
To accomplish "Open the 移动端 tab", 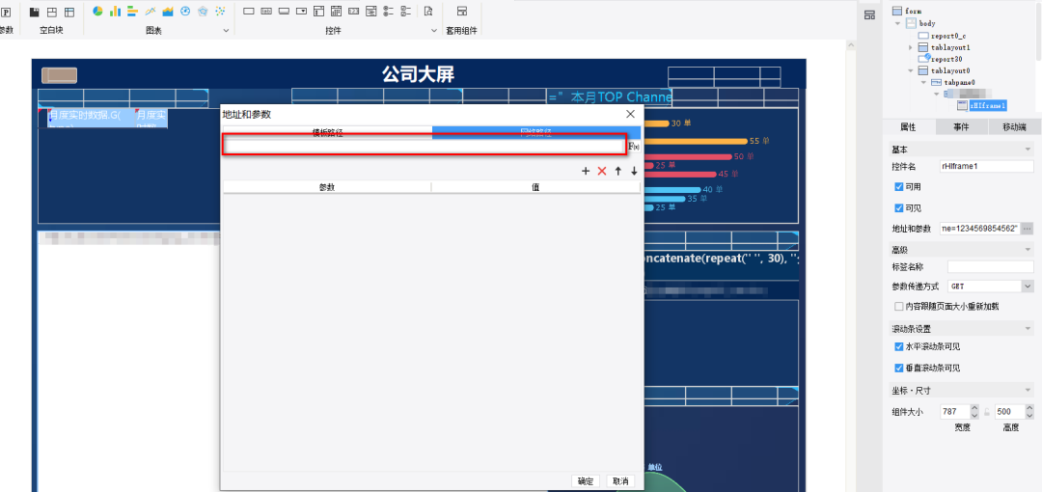I will tap(1014, 127).
